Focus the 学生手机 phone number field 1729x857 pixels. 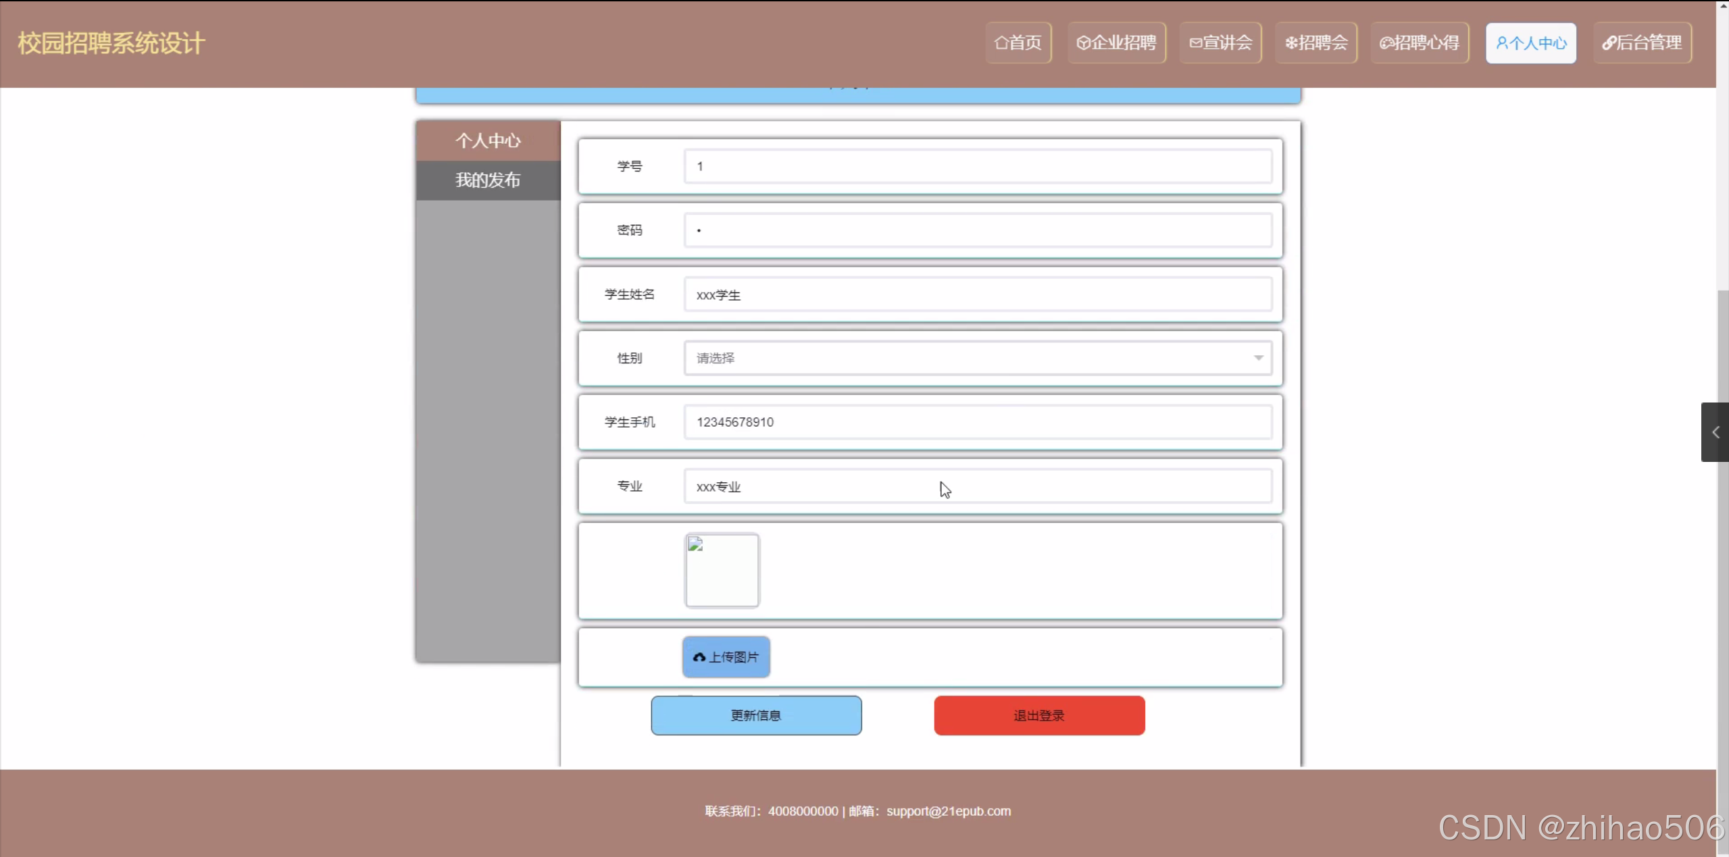[977, 422]
